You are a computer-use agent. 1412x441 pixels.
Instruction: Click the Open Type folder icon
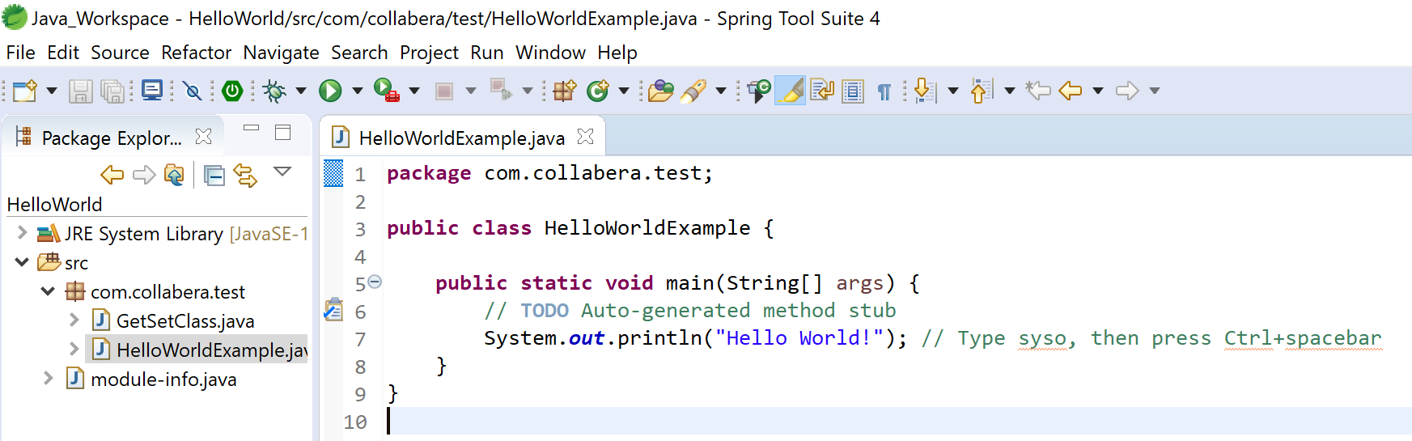point(660,91)
